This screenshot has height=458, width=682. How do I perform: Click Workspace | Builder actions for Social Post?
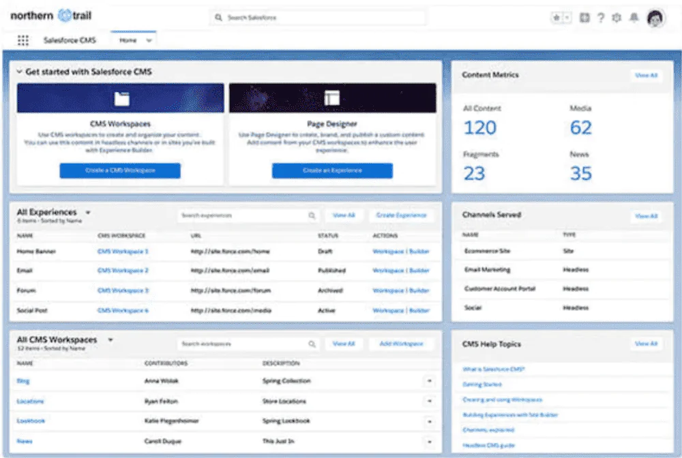401,310
